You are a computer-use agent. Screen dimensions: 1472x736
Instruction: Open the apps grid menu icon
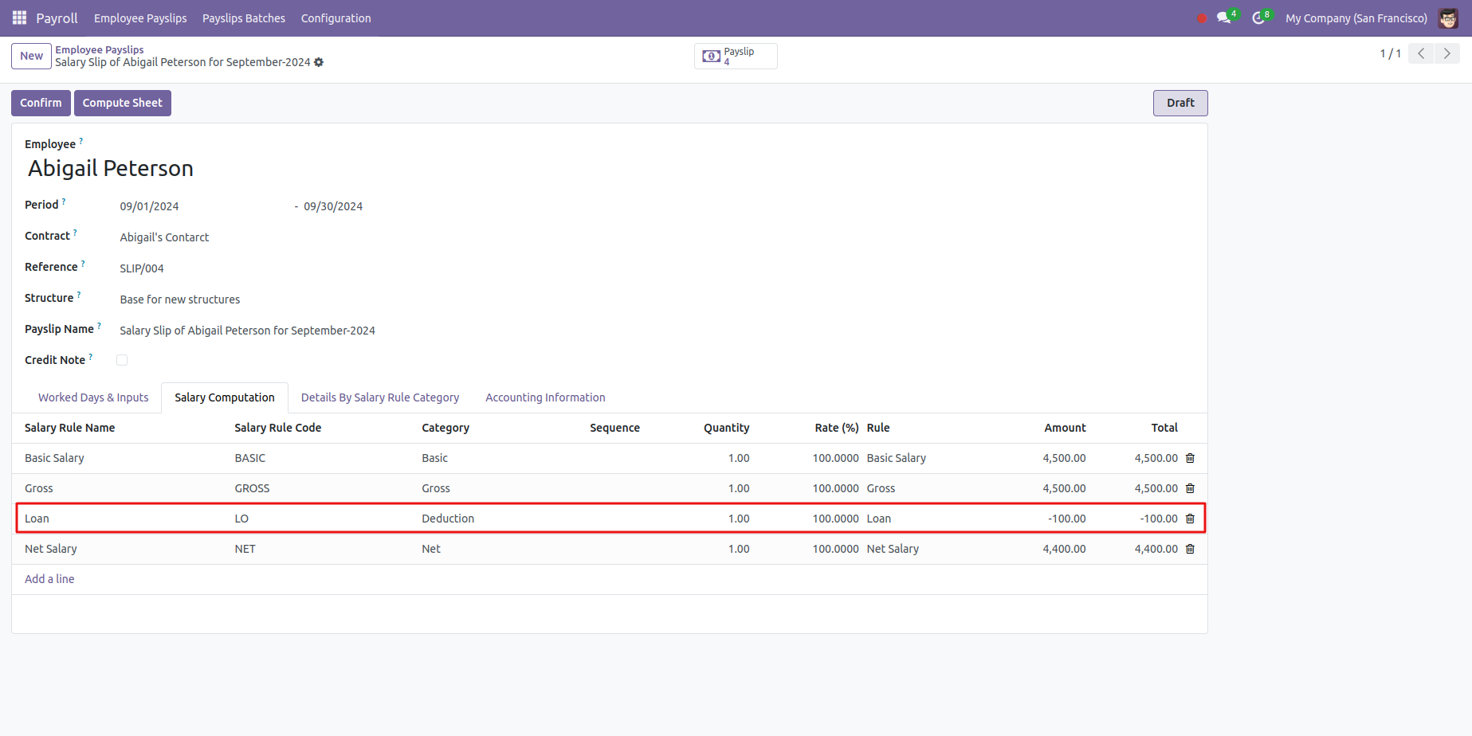[x=19, y=18]
